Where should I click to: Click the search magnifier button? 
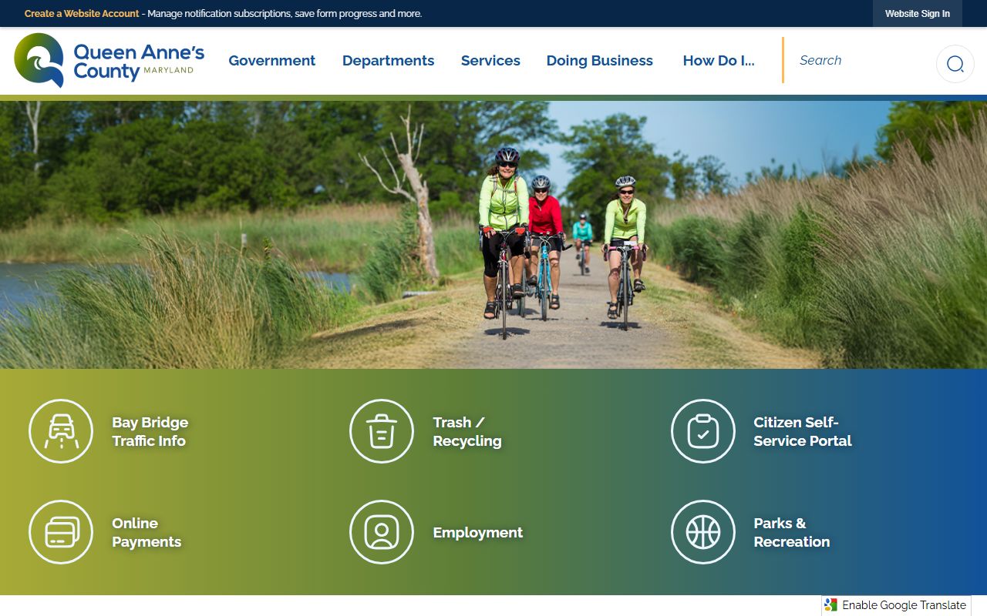click(x=955, y=64)
